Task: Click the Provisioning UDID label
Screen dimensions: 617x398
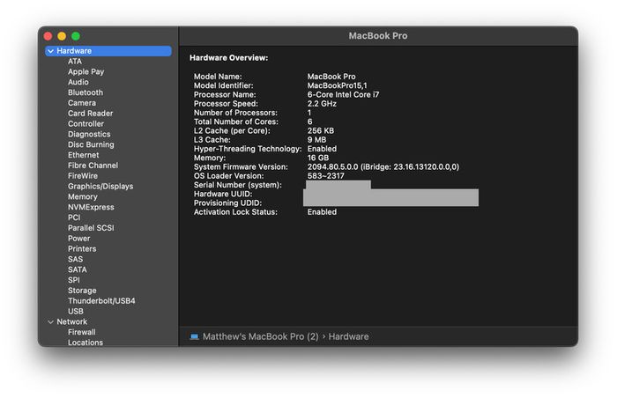Action: point(227,203)
